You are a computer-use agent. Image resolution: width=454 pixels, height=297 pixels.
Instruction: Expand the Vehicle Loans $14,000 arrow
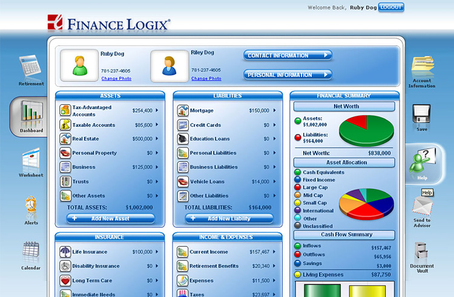274,182
